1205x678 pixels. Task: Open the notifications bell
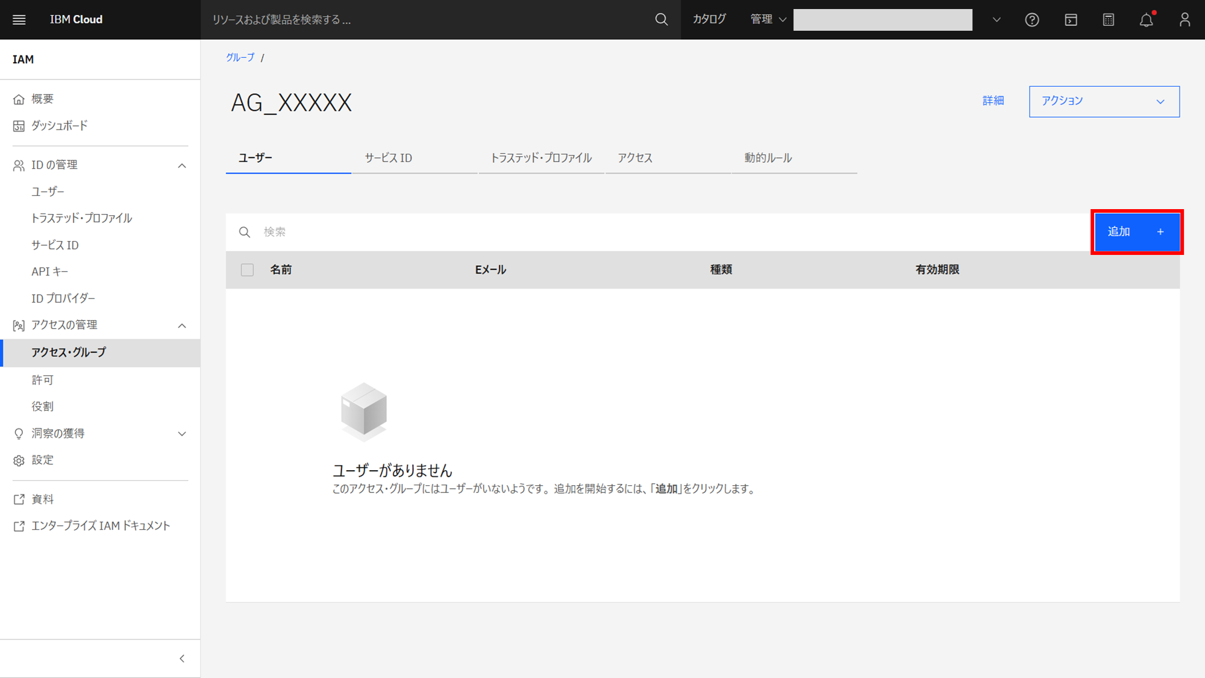pos(1146,20)
